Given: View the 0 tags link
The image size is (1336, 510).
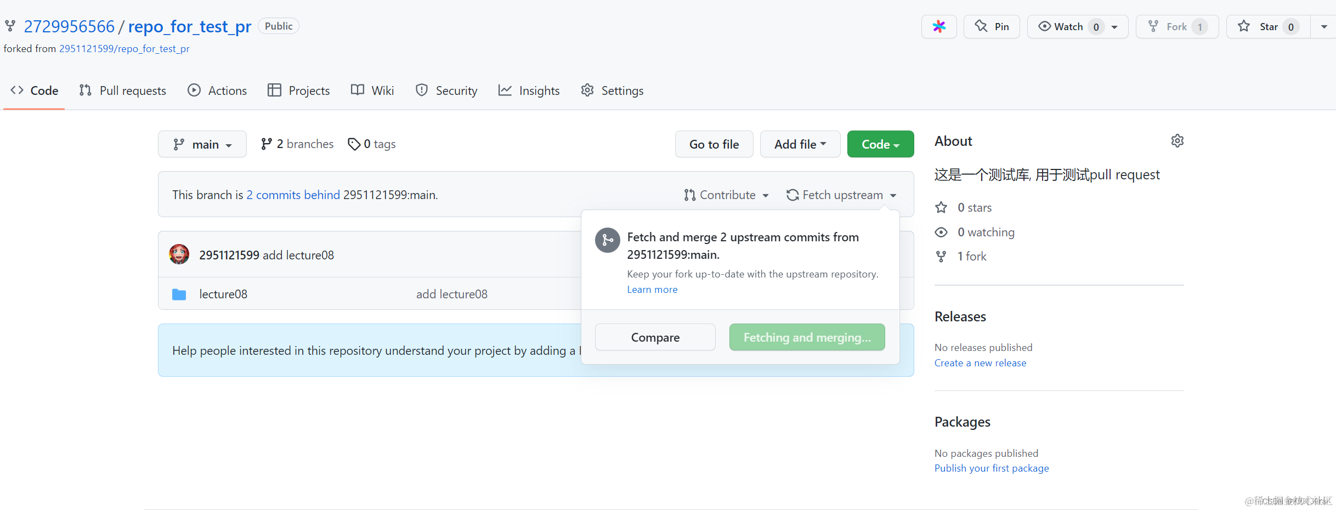Looking at the screenshot, I should [x=372, y=144].
